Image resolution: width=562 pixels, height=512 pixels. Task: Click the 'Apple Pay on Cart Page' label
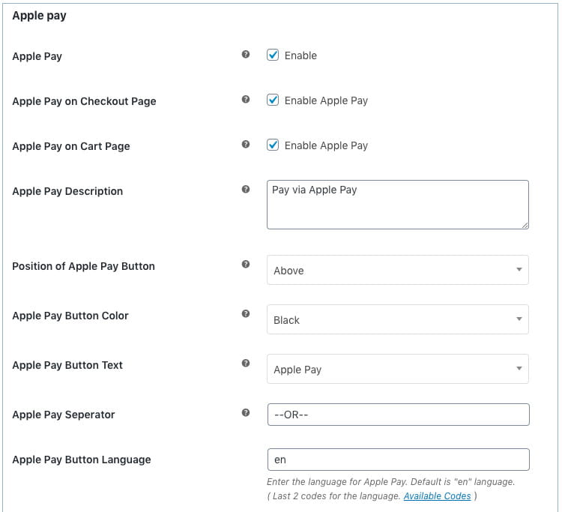pos(71,146)
